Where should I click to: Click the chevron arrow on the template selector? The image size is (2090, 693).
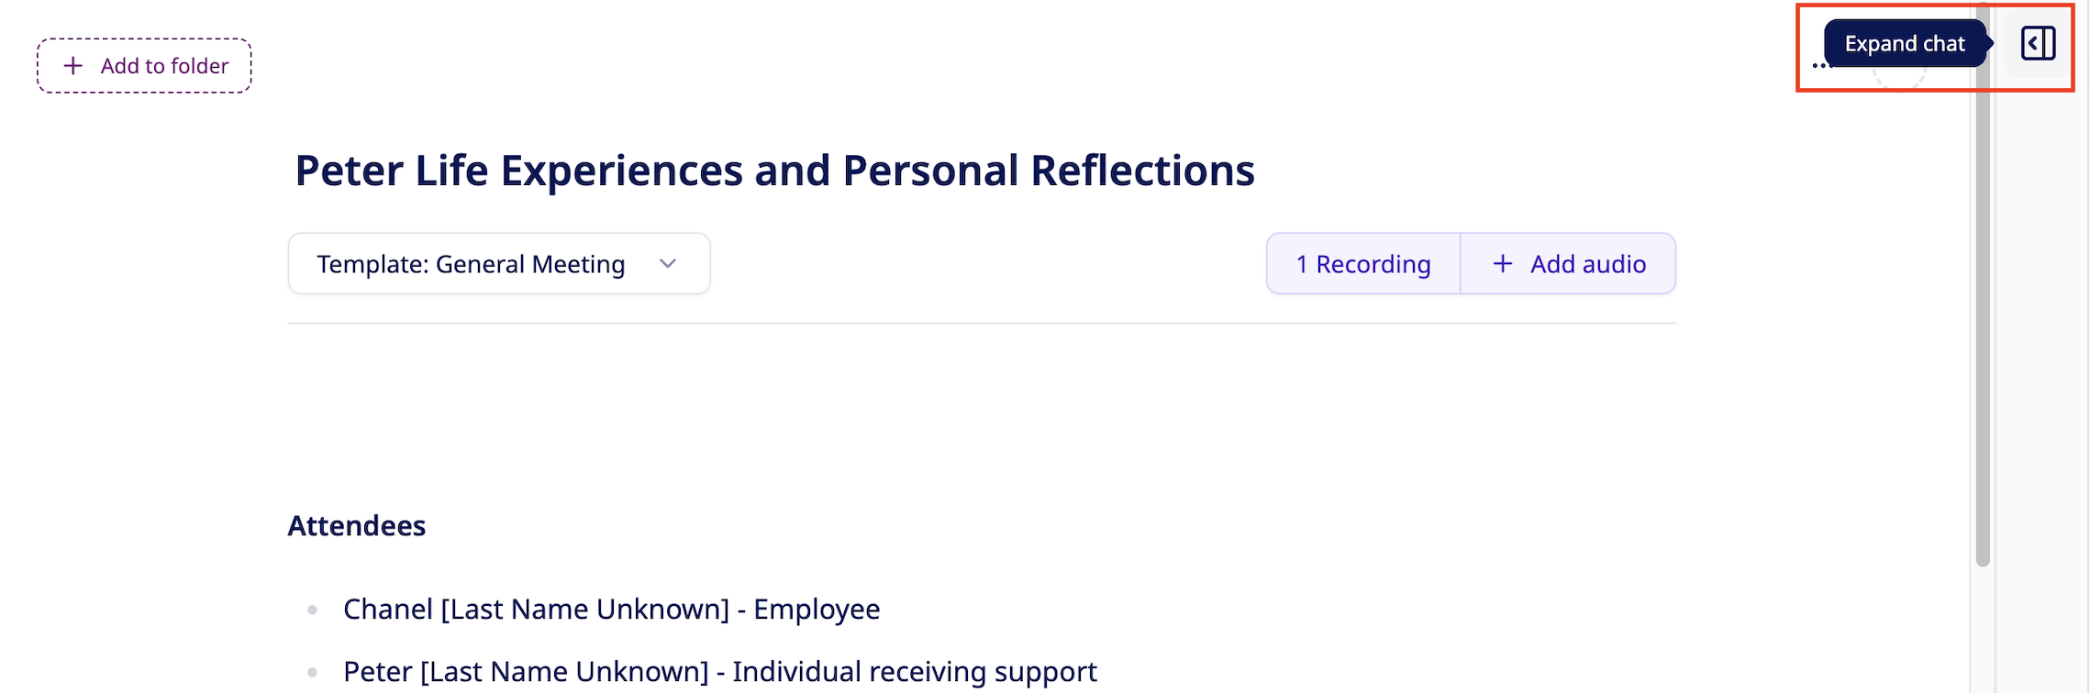point(668,264)
